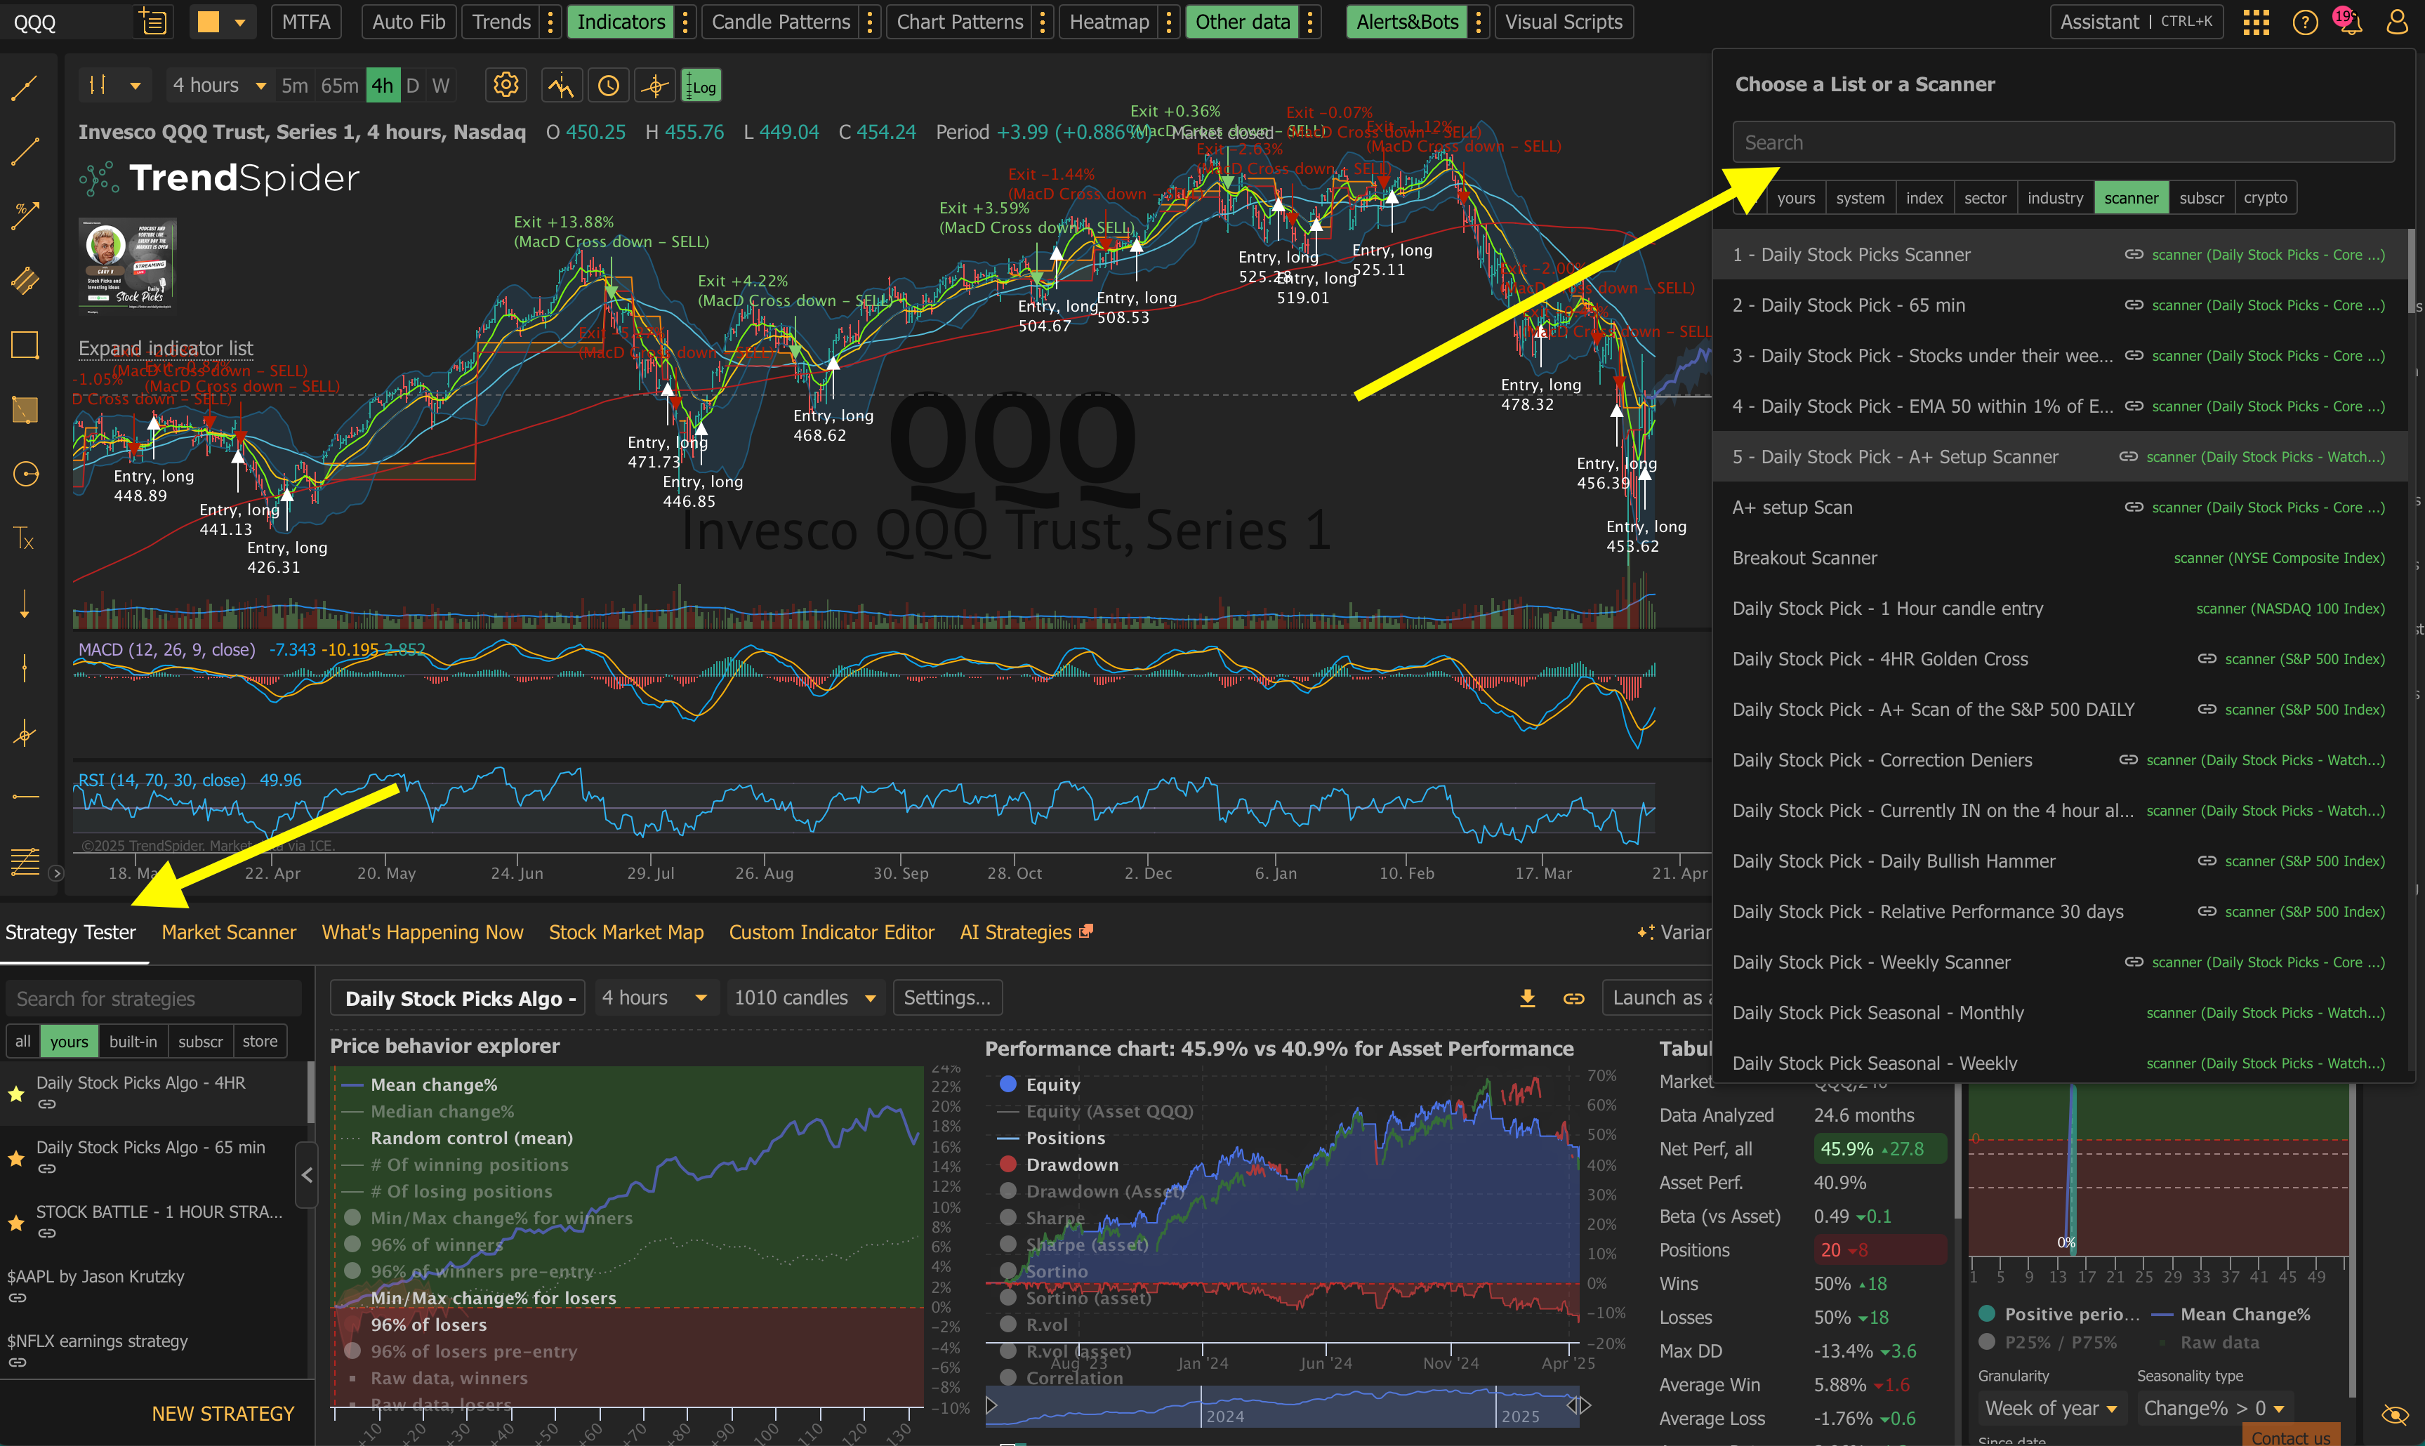
Task: Select the vertical line tool
Action: click(25, 668)
